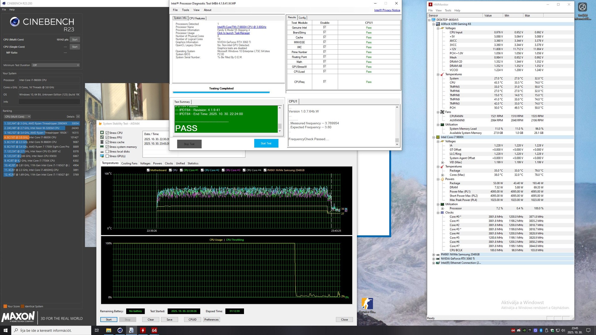Click the Windows Spotlight info desktop icon
The image size is (596, 335).
click(x=582, y=7)
